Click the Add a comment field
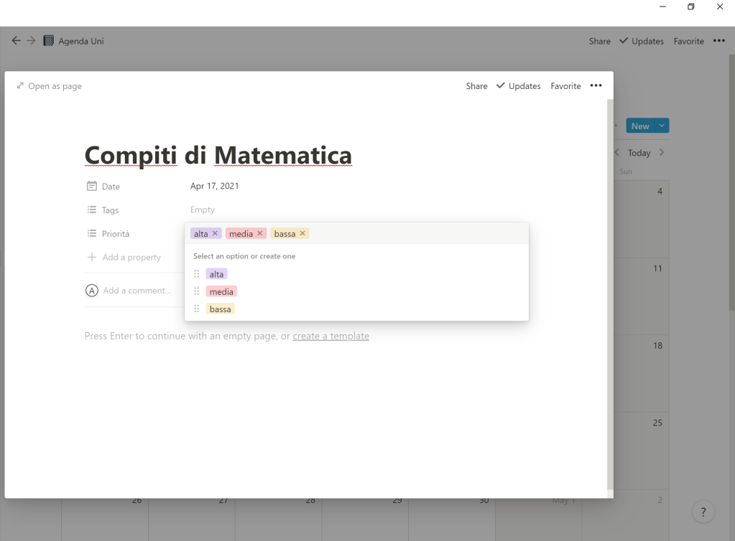This screenshot has height=541, width=735. click(137, 291)
